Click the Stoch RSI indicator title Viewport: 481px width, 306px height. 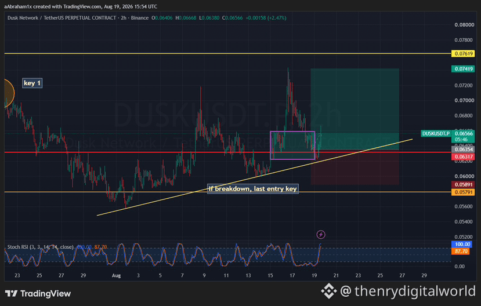(40, 247)
